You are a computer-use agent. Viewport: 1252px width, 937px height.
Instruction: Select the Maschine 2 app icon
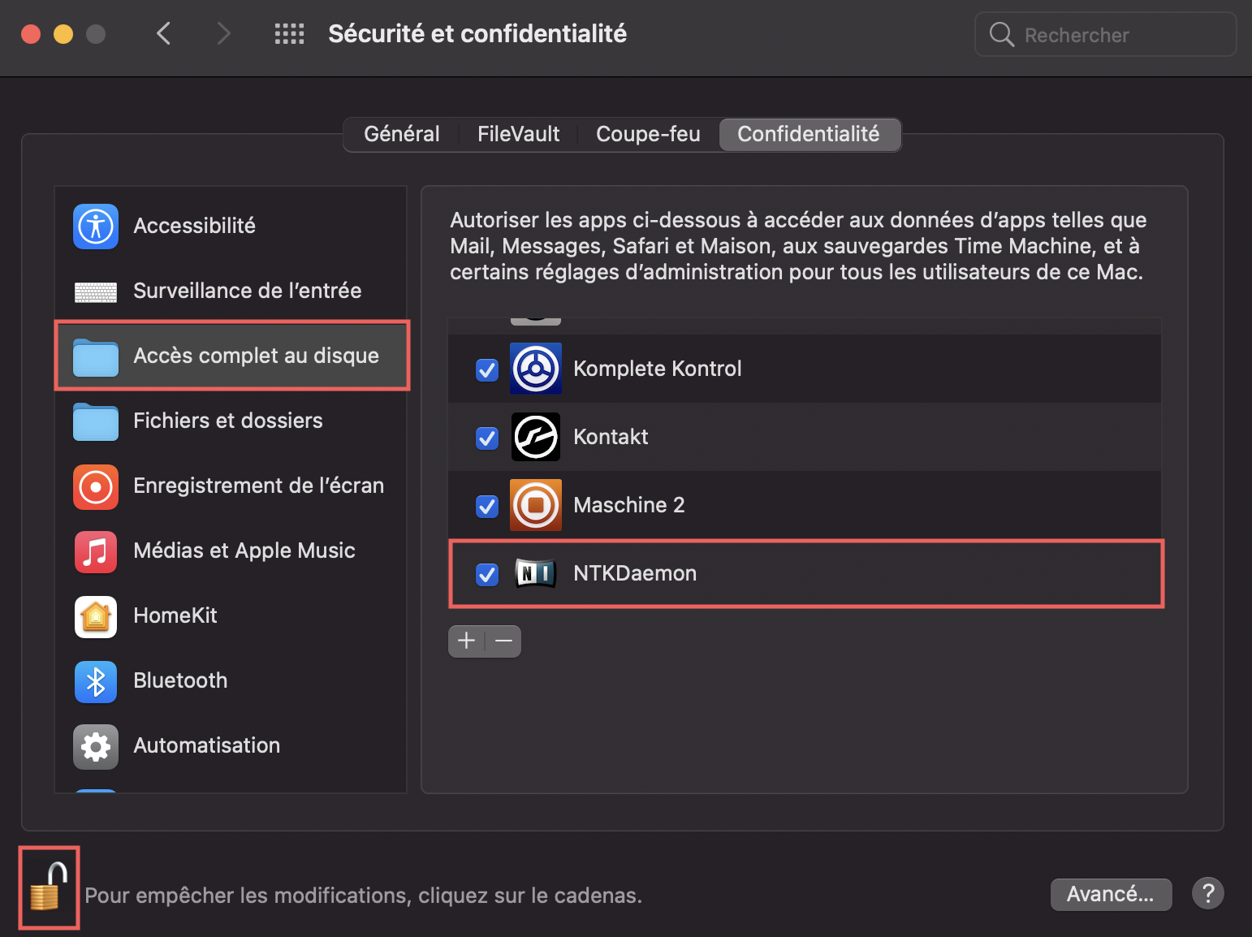pyautogui.click(x=535, y=505)
